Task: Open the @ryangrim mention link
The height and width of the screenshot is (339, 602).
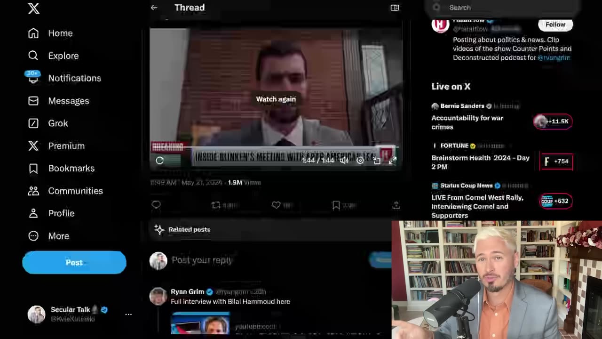Action: point(554,57)
